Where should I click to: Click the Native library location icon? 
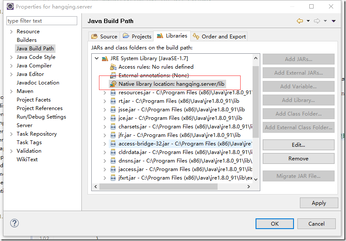113,84
